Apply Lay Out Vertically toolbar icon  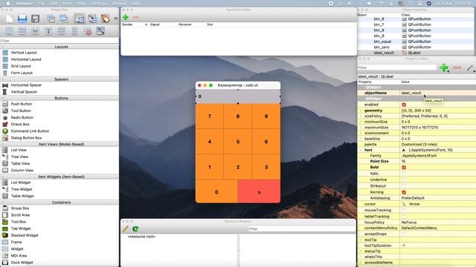(22, 31)
